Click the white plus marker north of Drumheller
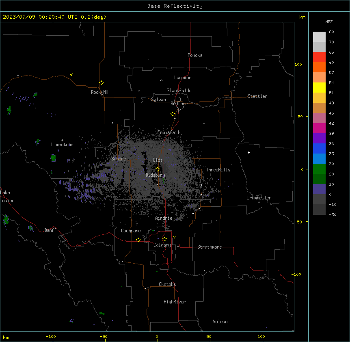The height and width of the screenshot is (342, 350). (248, 152)
